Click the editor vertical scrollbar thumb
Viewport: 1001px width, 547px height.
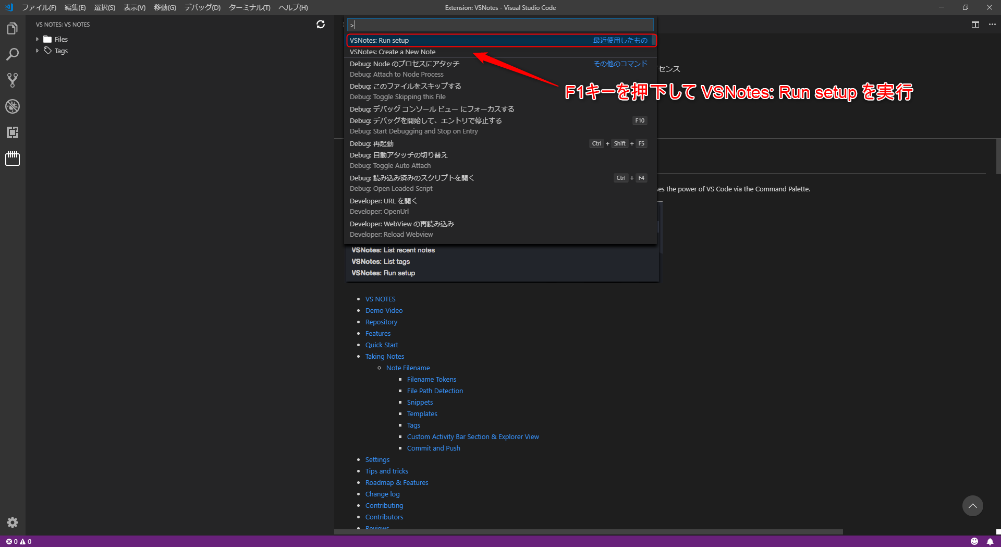coord(998,156)
